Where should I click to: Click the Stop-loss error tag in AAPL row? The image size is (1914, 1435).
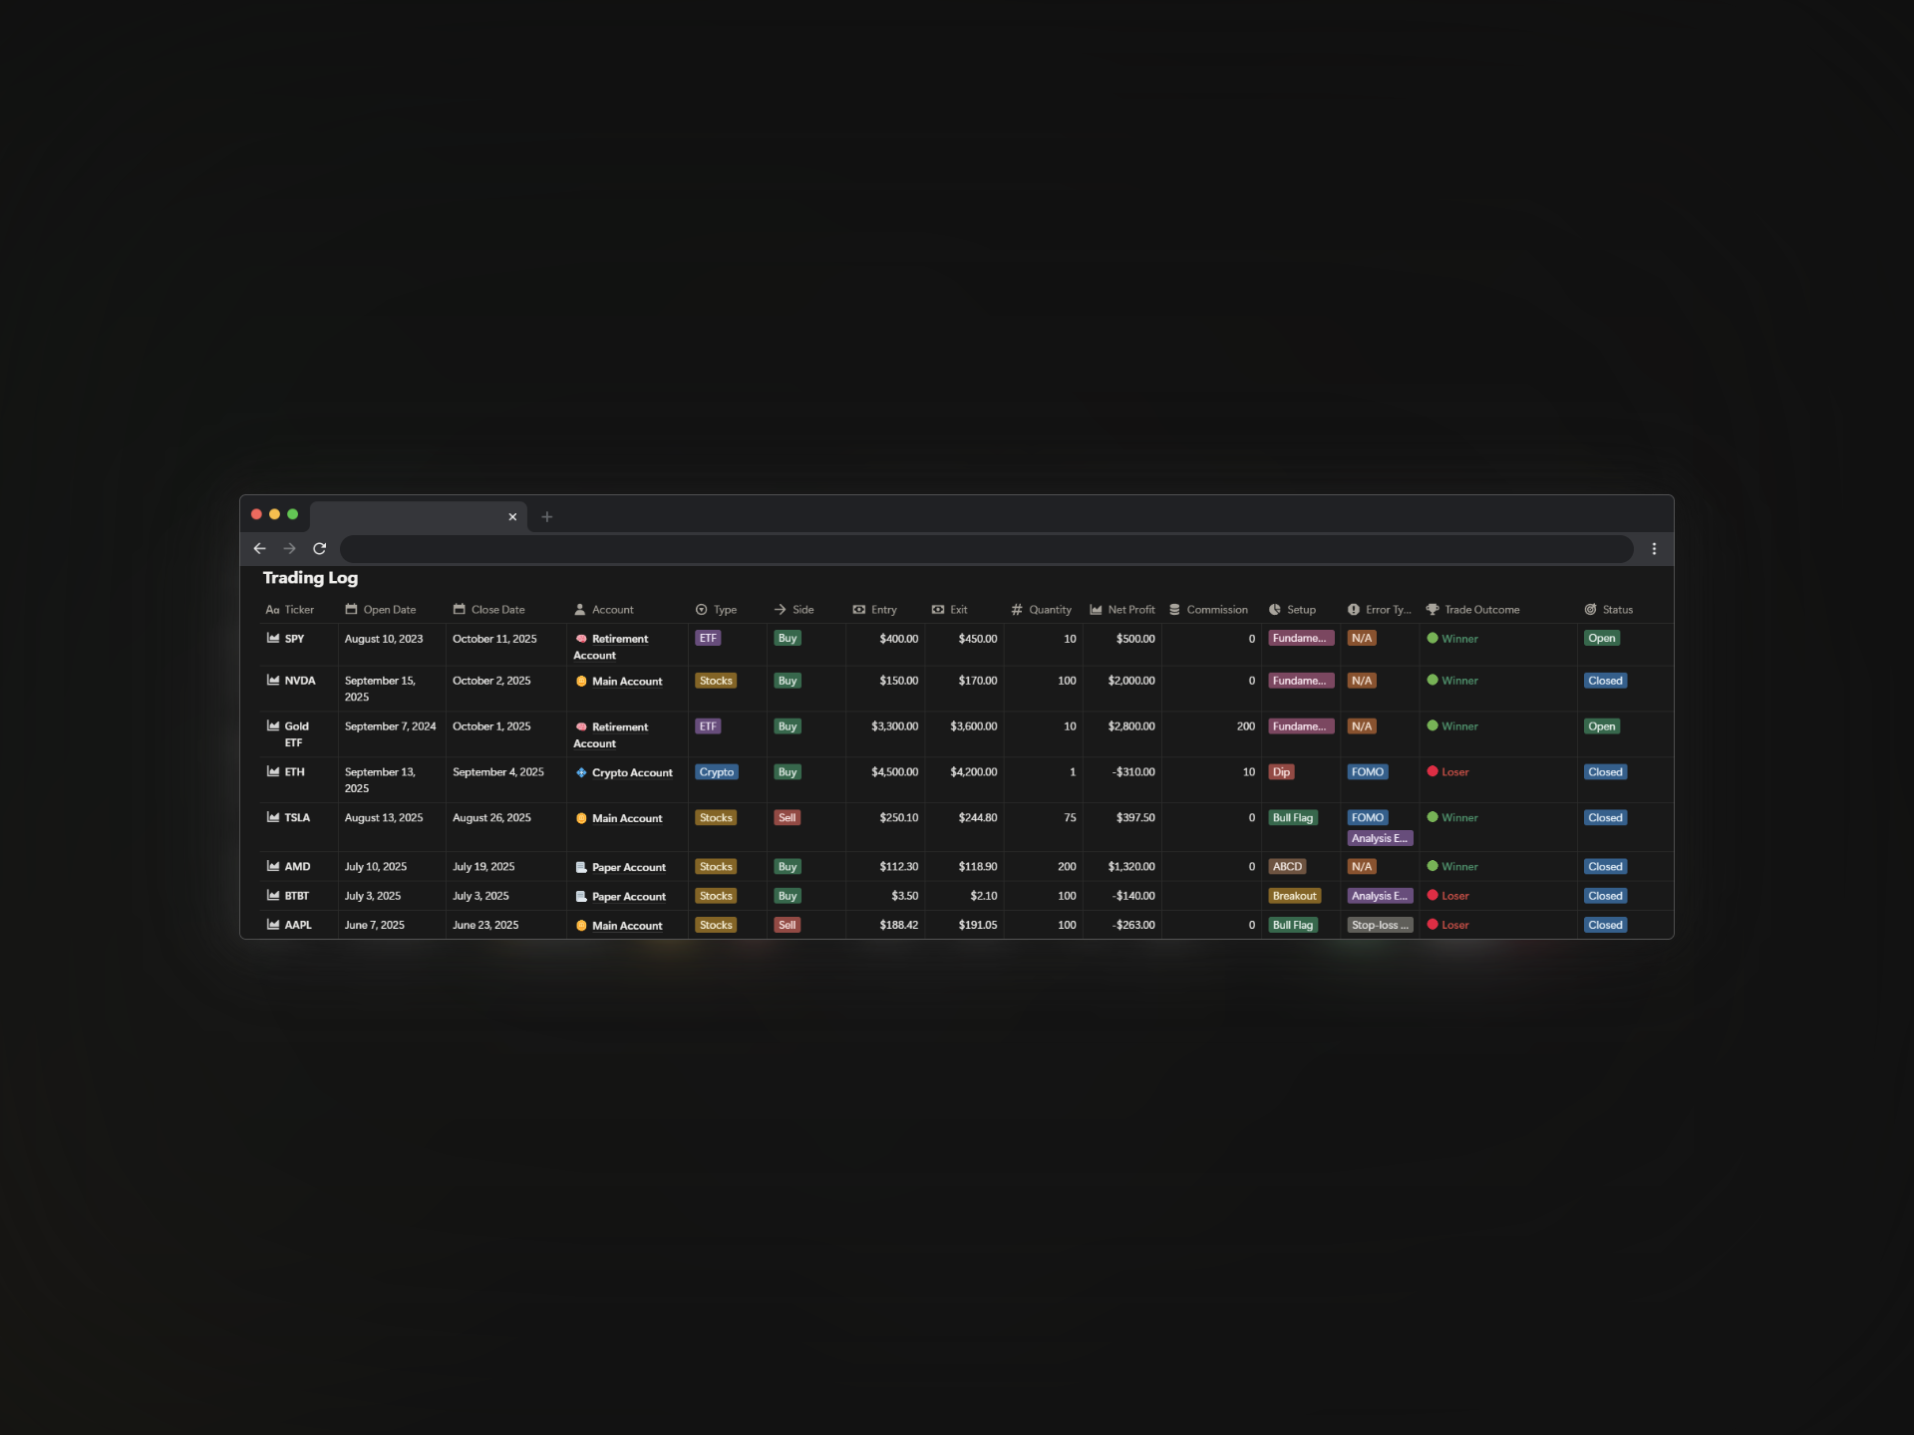(x=1380, y=925)
